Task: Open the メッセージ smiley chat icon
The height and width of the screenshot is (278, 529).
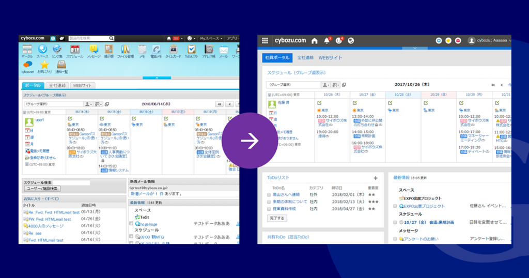Action: (94, 49)
